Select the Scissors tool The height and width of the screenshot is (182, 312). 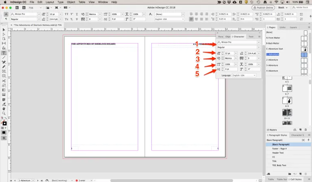4,81
